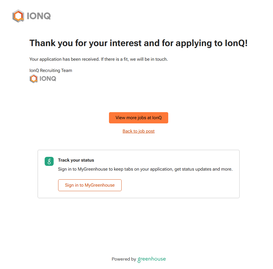
Task: Click the greenhouse logo in the footer
Action: click(x=152, y=259)
